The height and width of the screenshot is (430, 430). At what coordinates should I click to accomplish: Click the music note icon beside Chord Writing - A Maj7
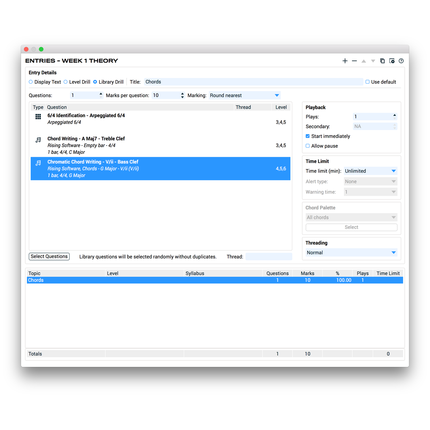click(38, 140)
